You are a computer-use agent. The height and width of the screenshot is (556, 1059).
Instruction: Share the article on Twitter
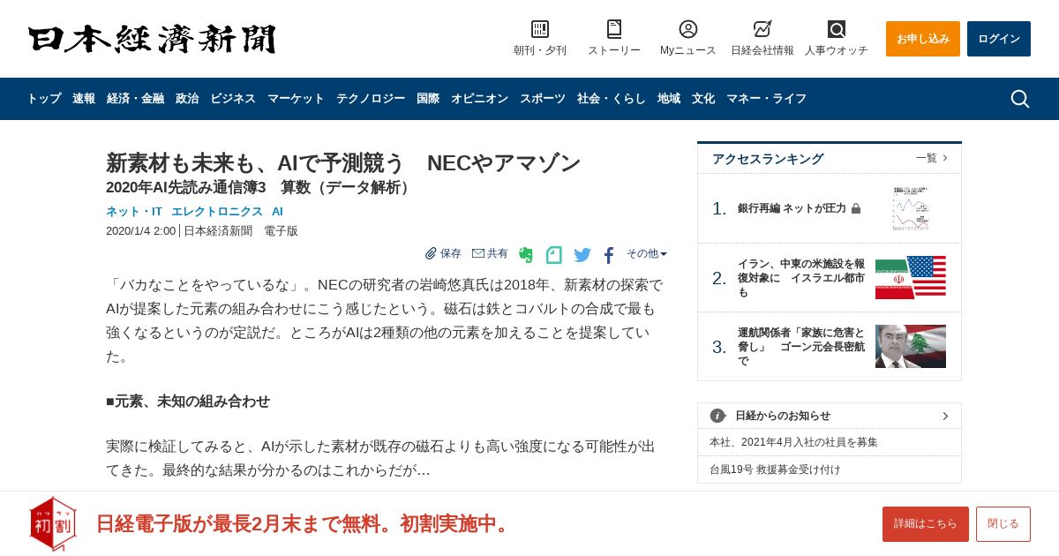coord(582,255)
